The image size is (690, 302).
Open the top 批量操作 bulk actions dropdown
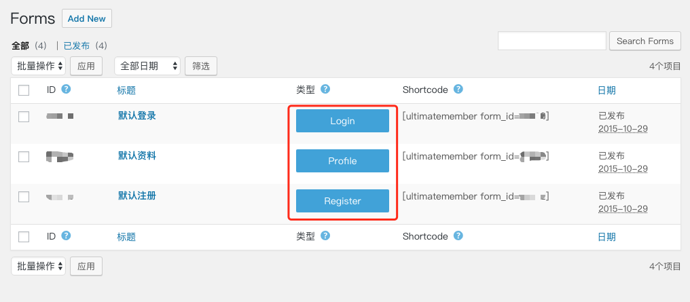[39, 66]
